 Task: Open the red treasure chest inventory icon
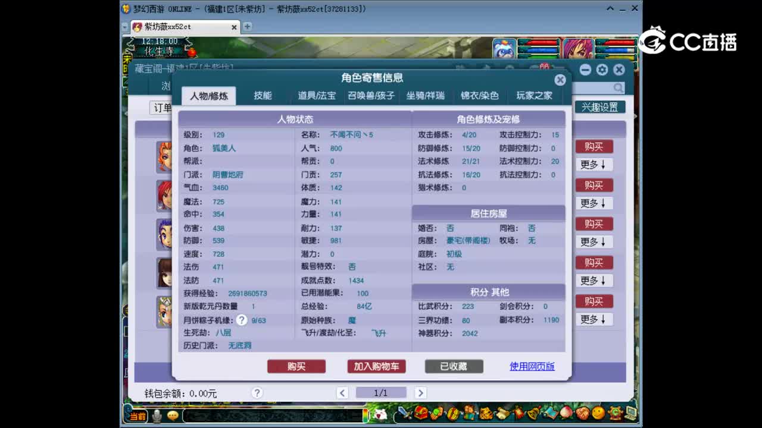pyautogui.click(x=421, y=413)
